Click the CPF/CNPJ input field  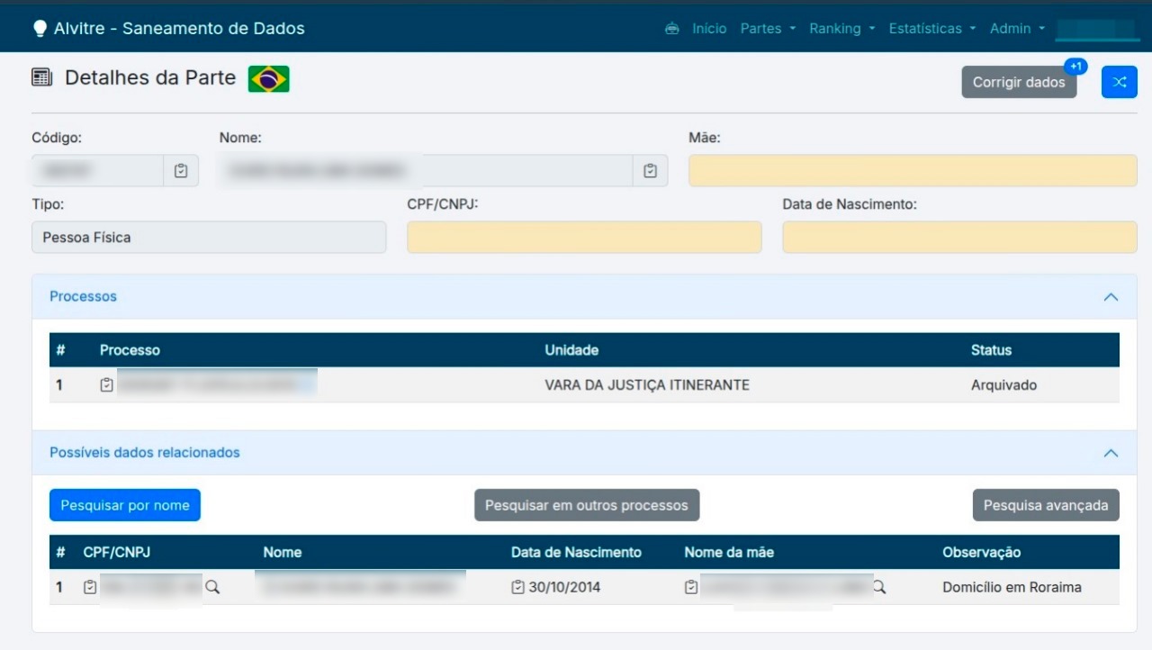584,237
